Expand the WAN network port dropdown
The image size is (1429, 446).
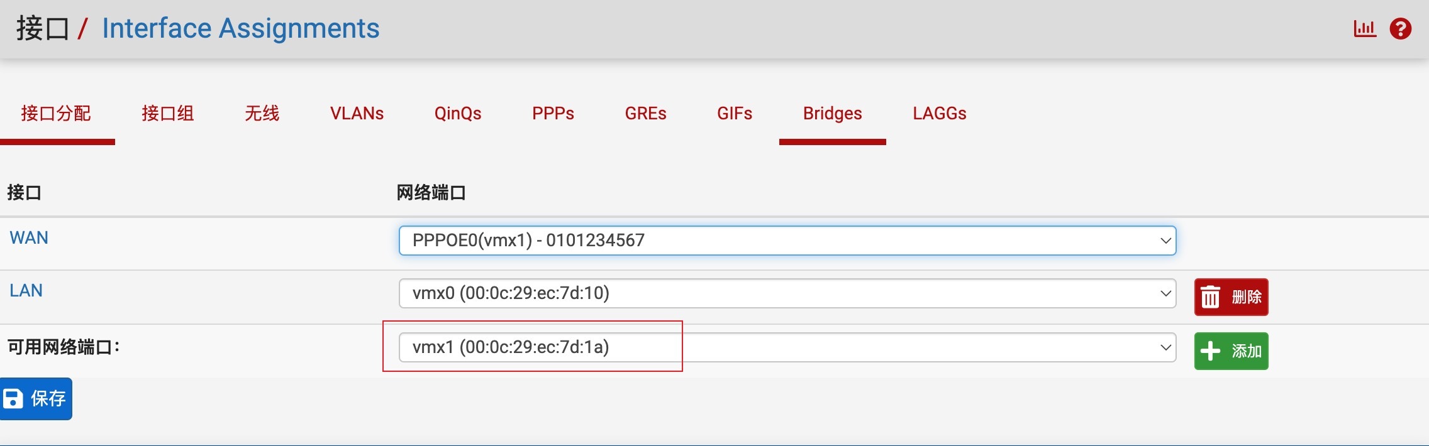(x=787, y=241)
